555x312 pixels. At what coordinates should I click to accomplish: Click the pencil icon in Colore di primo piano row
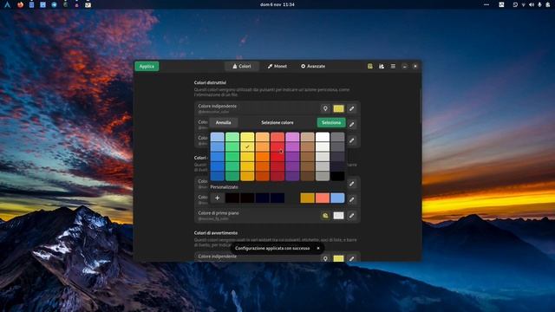pos(351,216)
